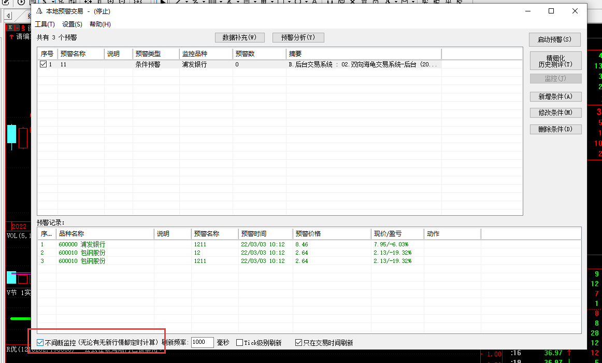Viewport: 602px width, 363px height.
Task: Toggle 只在交易时间刷新 checkbox
Action: tap(298, 343)
